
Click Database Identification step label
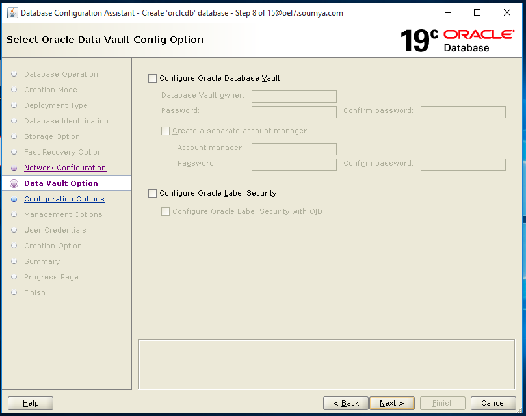pos(66,121)
